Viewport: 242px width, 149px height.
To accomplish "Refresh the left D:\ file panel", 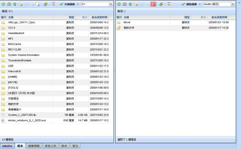I will (x=15, y=4).
